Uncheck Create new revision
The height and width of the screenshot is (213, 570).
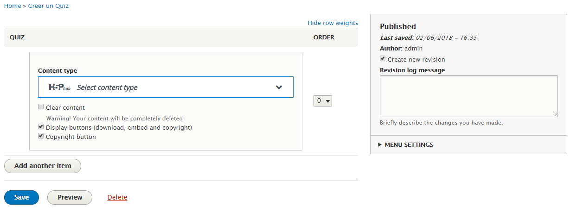(x=383, y=59)
